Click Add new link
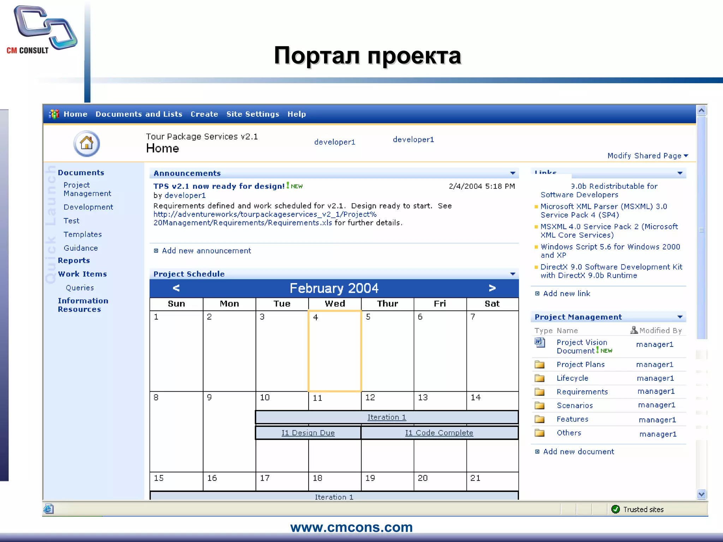 point(567,294)
